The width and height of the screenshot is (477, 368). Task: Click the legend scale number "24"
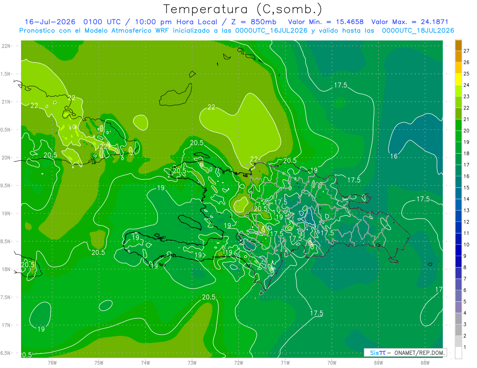tap(467, 85)
